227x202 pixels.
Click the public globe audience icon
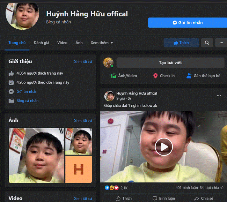coord(129,99)
